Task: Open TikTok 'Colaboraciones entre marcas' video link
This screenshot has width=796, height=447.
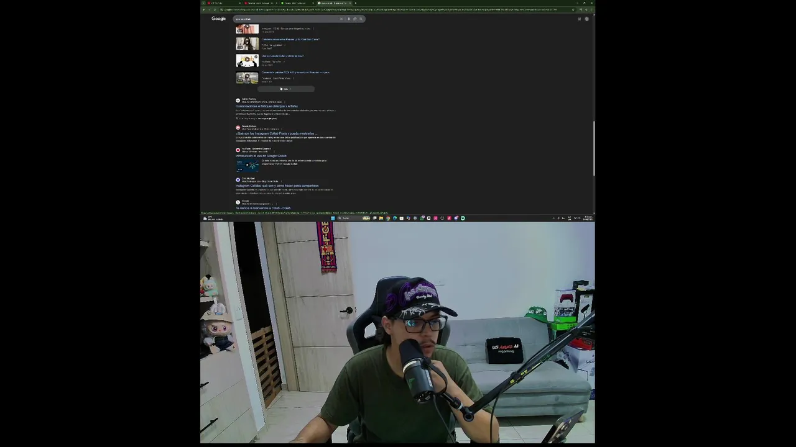Action: point(290,39)
